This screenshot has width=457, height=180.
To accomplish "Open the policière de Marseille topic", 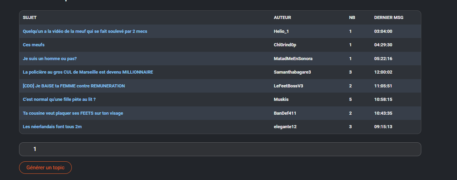I will [x=88, y=72].
